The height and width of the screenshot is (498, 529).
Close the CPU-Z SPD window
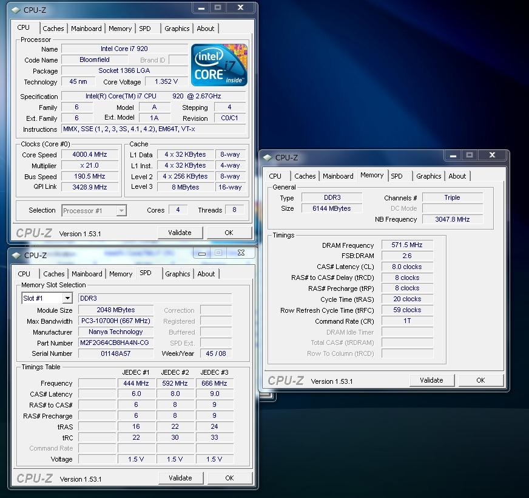pyautogui.click(x=241, y=253)
